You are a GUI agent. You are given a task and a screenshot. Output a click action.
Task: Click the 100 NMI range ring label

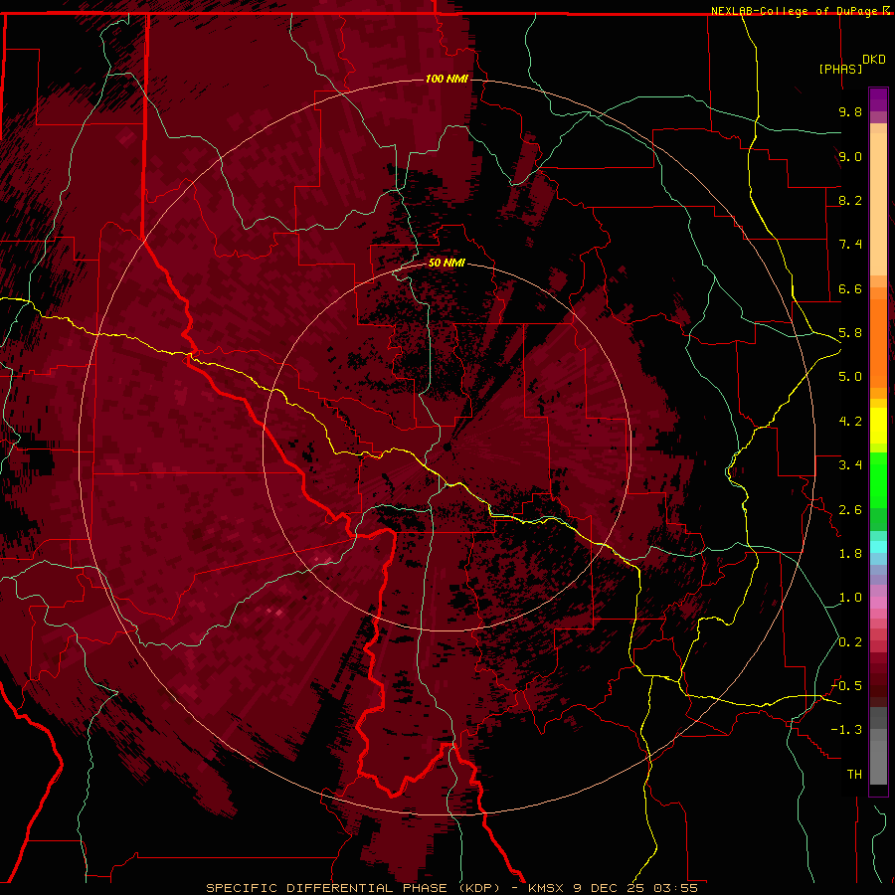[x=447, y=79]
